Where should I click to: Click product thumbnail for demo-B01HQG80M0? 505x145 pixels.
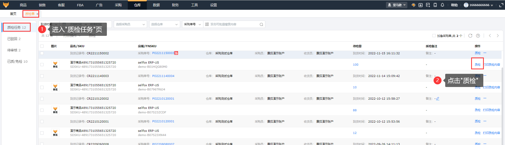55,65
